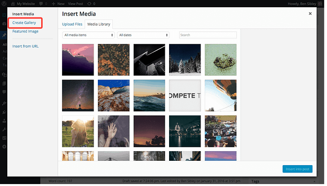The image size is (327, 186).
Task: Open the All media items dropdown
Action: coord(89,35)
